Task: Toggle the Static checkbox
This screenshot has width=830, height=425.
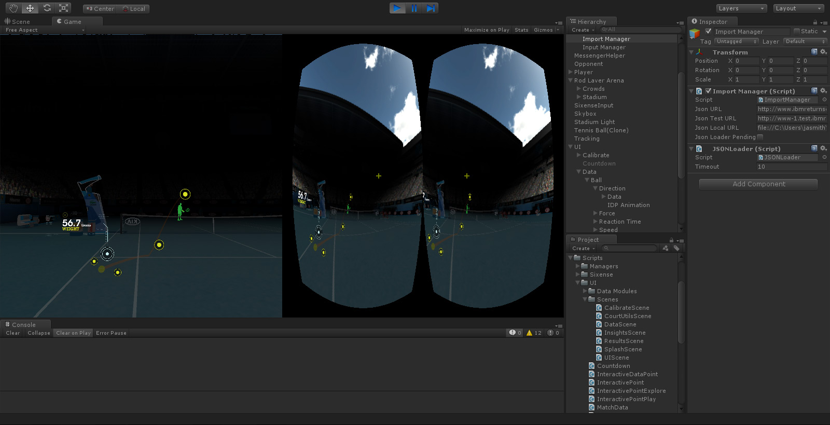Action: coord(797,31)
